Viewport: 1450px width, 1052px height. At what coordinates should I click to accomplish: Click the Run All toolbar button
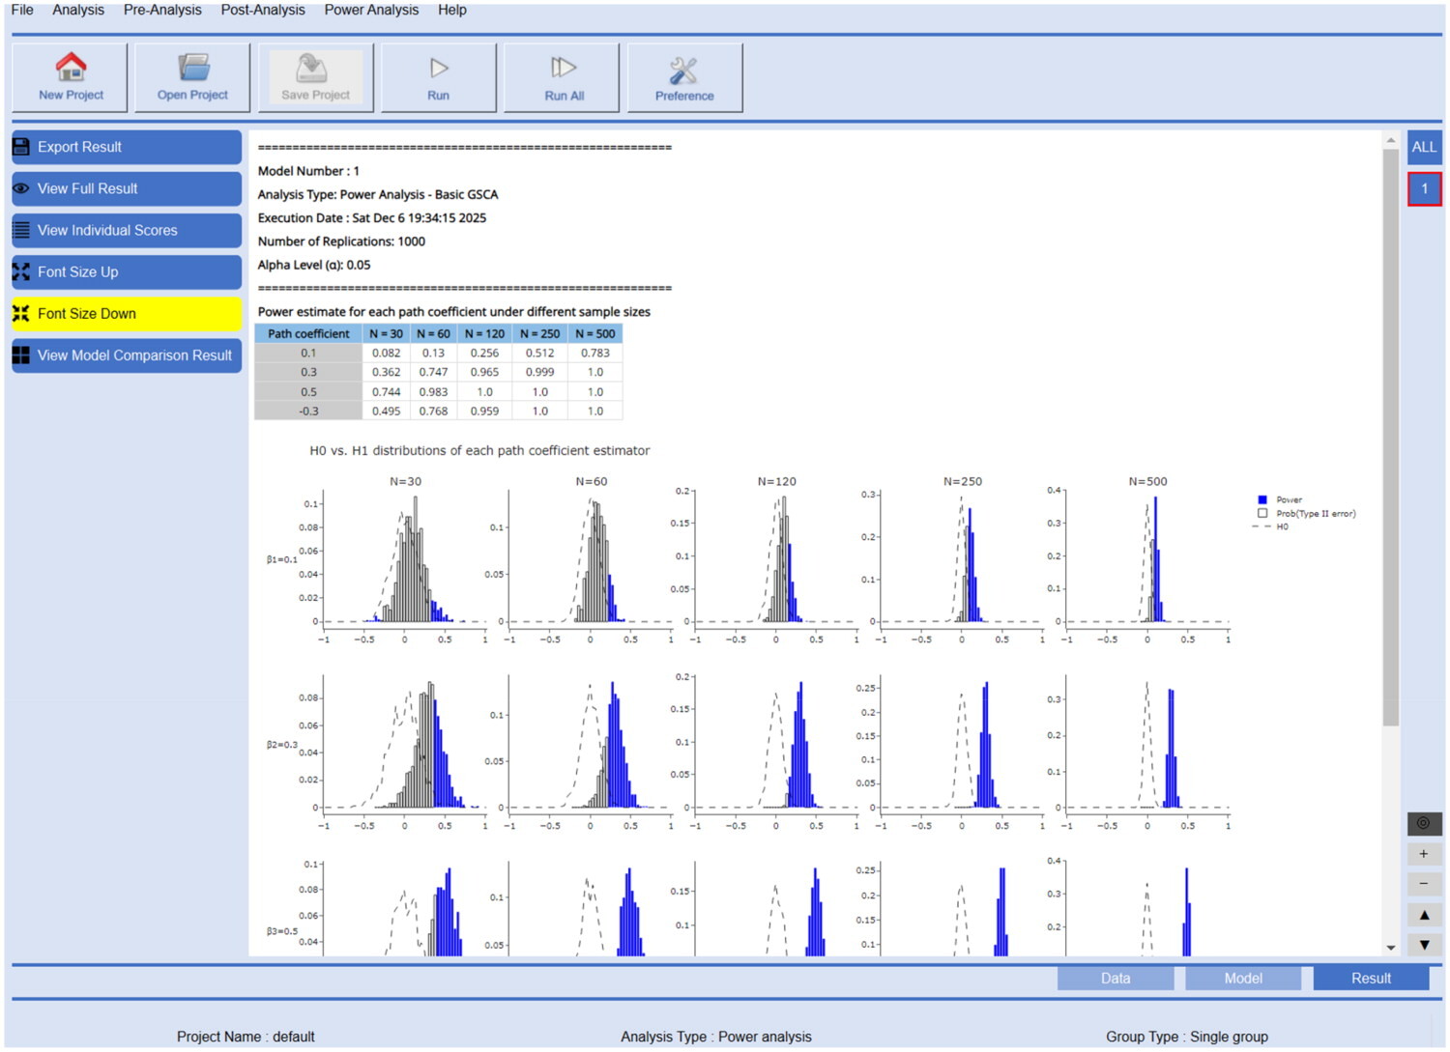click(562, 77)
